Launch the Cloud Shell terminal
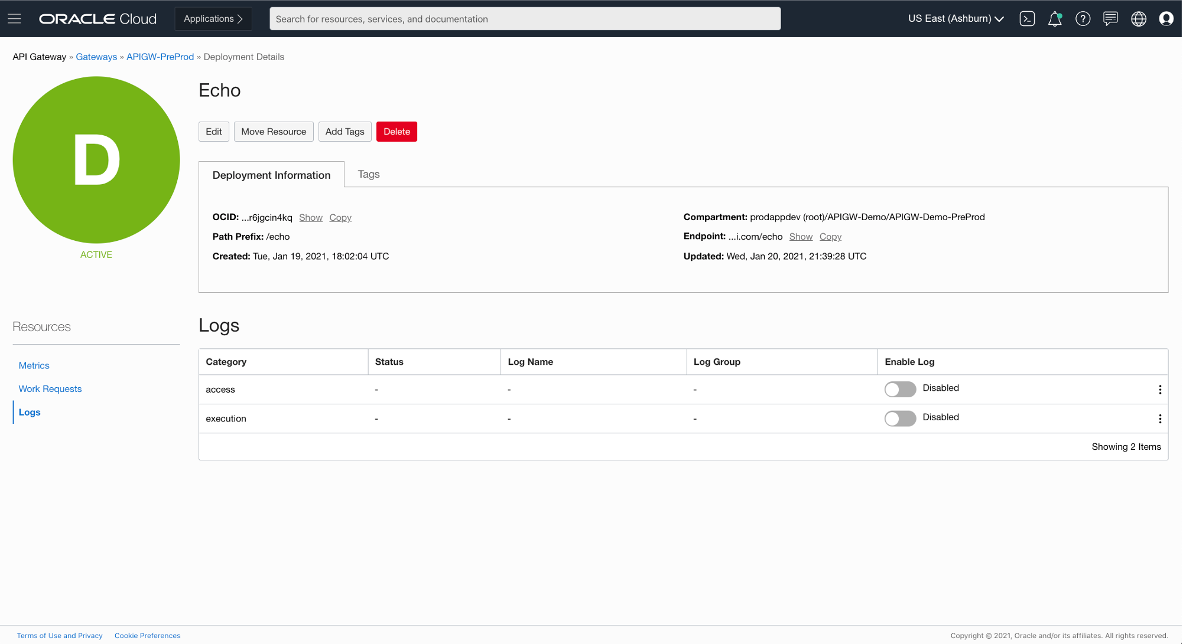 coord(1027,18)
